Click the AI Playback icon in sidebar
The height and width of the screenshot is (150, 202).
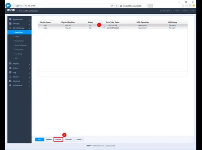(x=11, y=85)
